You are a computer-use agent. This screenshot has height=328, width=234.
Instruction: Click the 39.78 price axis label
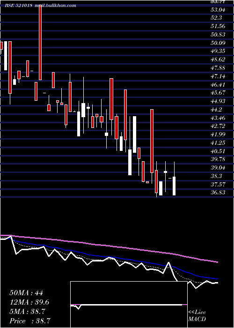pos(218,159)
